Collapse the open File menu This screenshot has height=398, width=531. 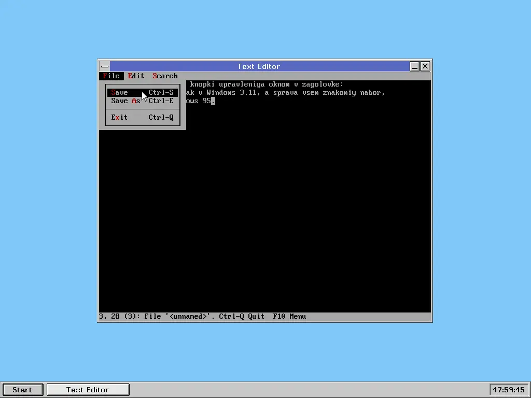pos(111,76)
